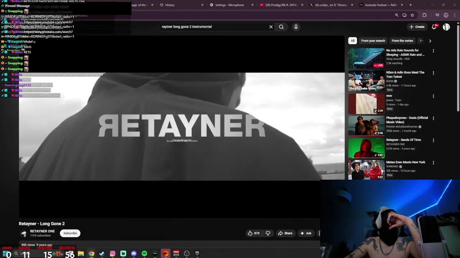Open Retayner - Sands Of Time title
Viewport: 460px width, 258px height.
[403, 140]
